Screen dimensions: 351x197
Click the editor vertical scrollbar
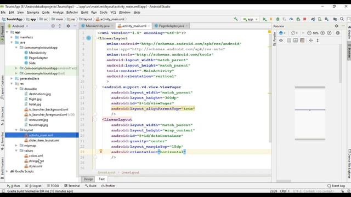click(x=270, y=88)
